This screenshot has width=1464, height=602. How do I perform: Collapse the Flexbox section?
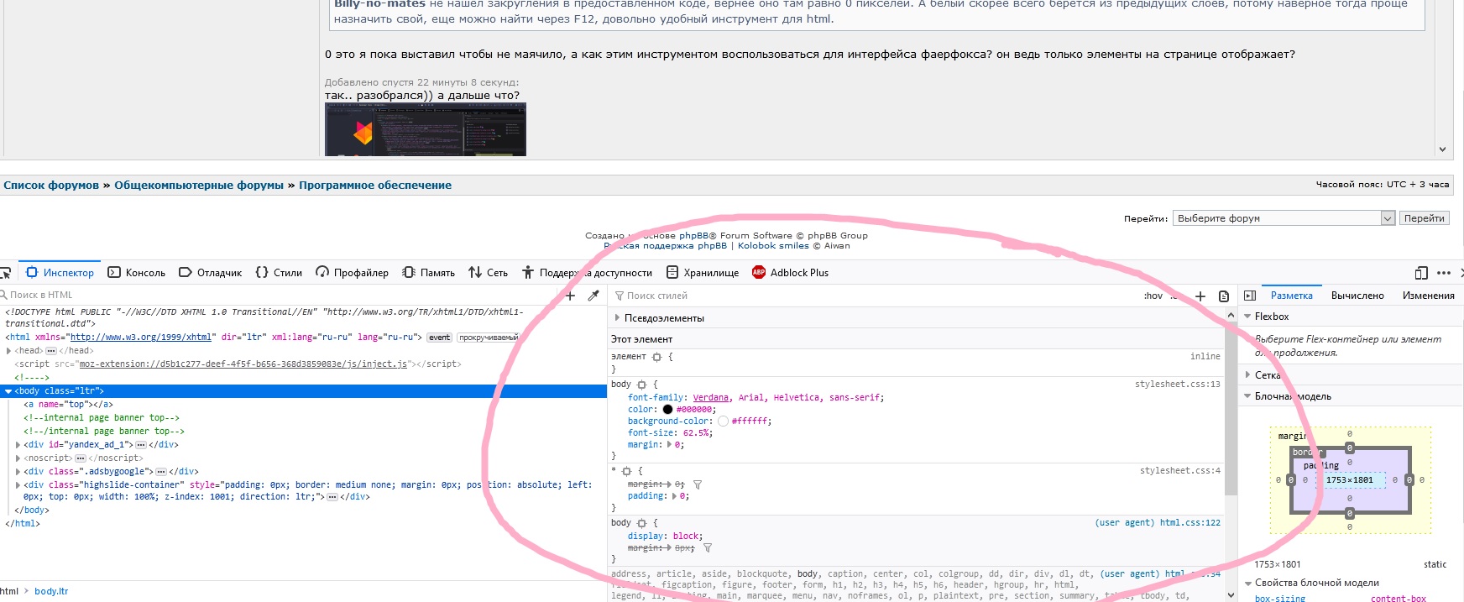(1247, 317)
